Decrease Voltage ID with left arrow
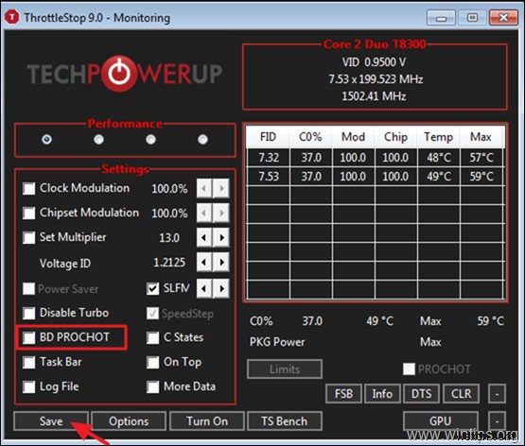This screenshot has width=525, height=446. tap(204, 263)
